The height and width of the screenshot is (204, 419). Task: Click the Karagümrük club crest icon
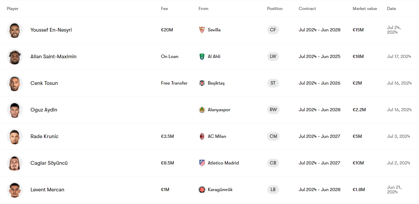(202, 190)
